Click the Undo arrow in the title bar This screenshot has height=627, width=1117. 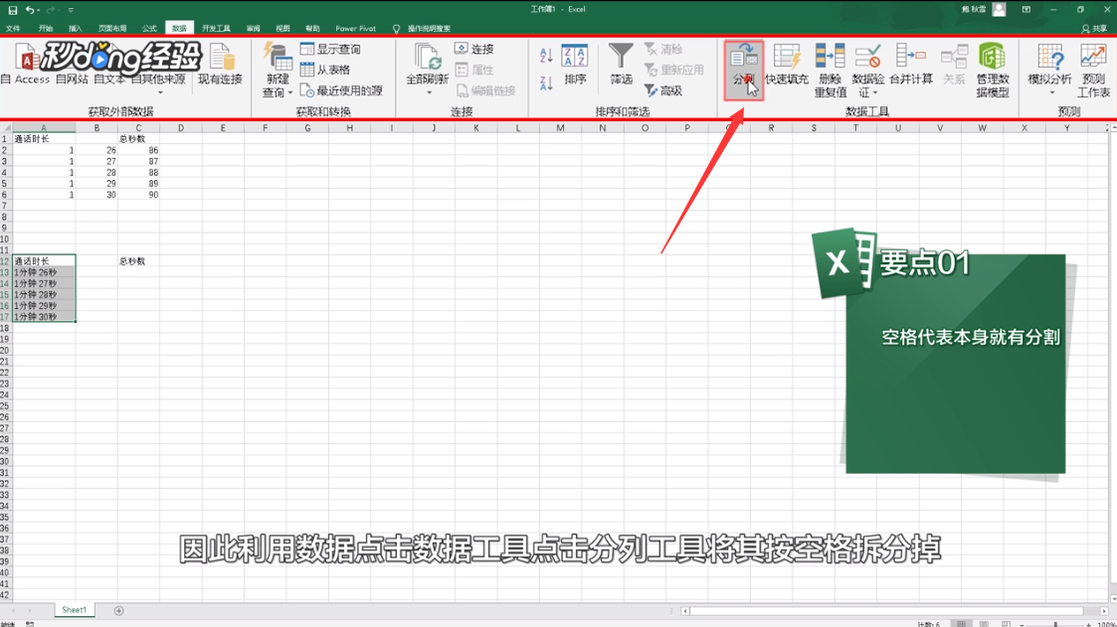[29, 10]
